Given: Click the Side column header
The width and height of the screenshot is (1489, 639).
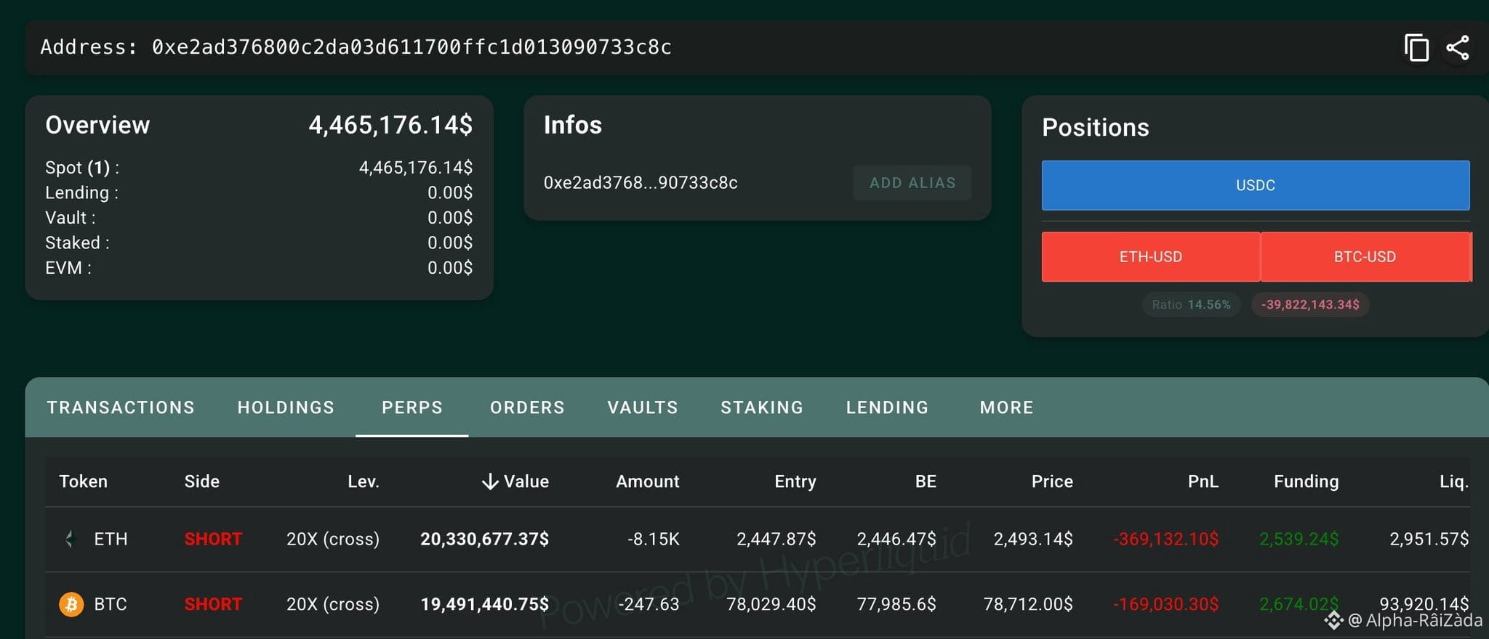Looking at the screenshot, I should tap(201, 481).
